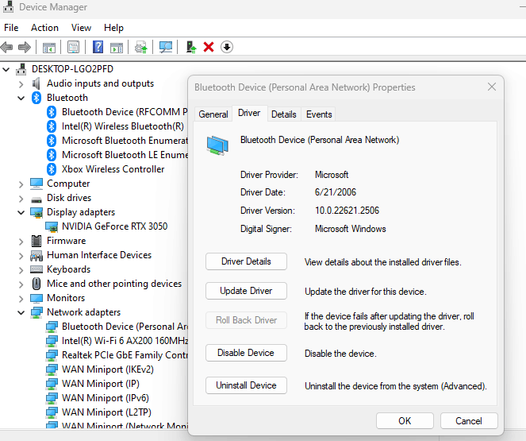Collapse the Bluetooth category
The width and height of the screenshot is (526, 441).
[x=21, y=98]
